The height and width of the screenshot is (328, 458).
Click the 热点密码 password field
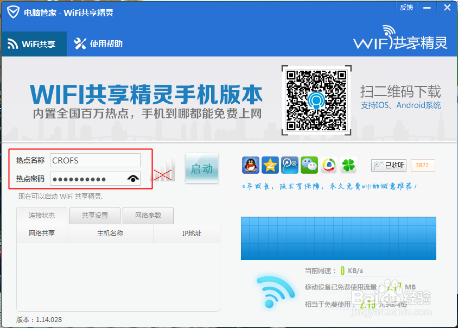pos(95,179)
